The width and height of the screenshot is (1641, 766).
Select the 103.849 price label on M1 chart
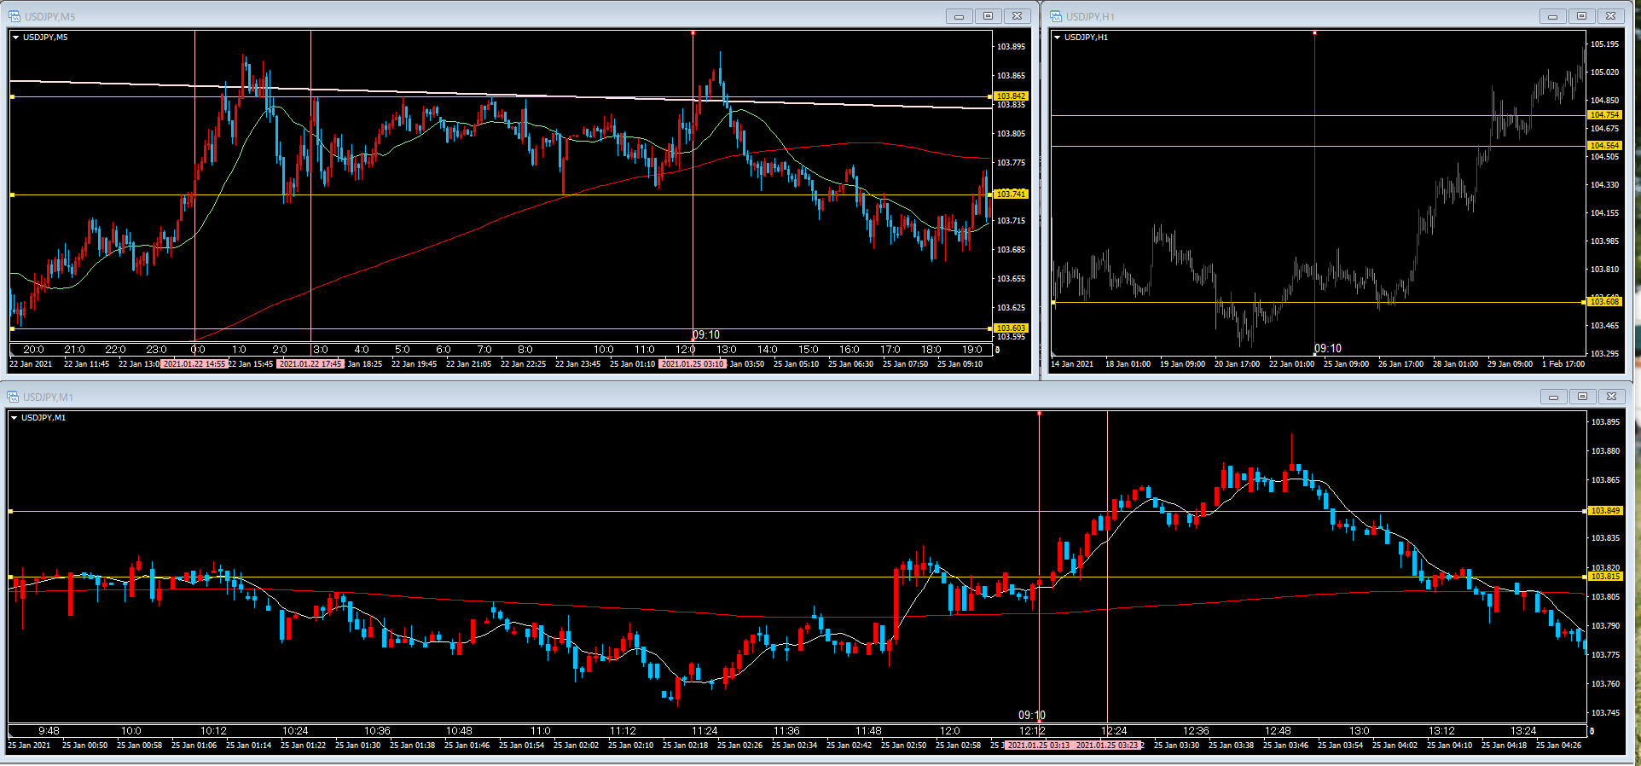1604,511
